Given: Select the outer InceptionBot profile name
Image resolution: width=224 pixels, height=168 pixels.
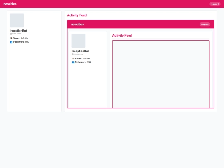Looking at the screenshot, I should pos(18,31).
